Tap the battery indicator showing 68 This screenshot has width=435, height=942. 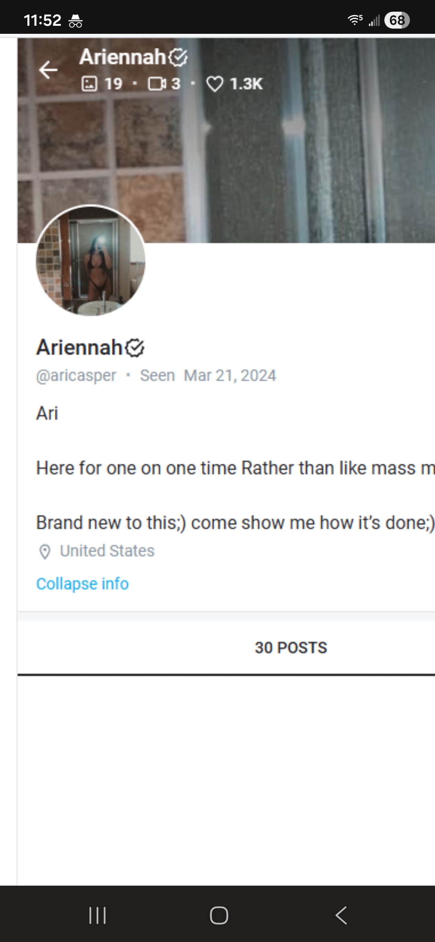coord(397,20)
